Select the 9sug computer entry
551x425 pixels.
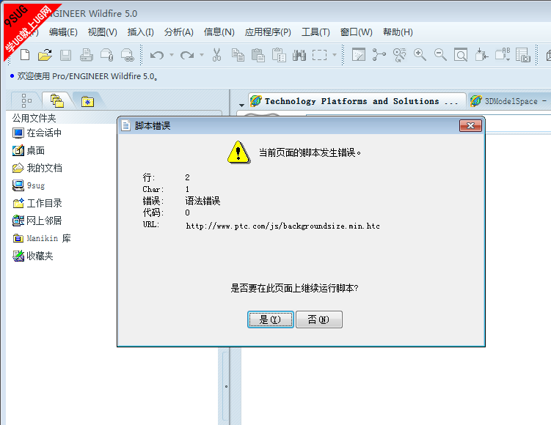[x=29, y=185]
